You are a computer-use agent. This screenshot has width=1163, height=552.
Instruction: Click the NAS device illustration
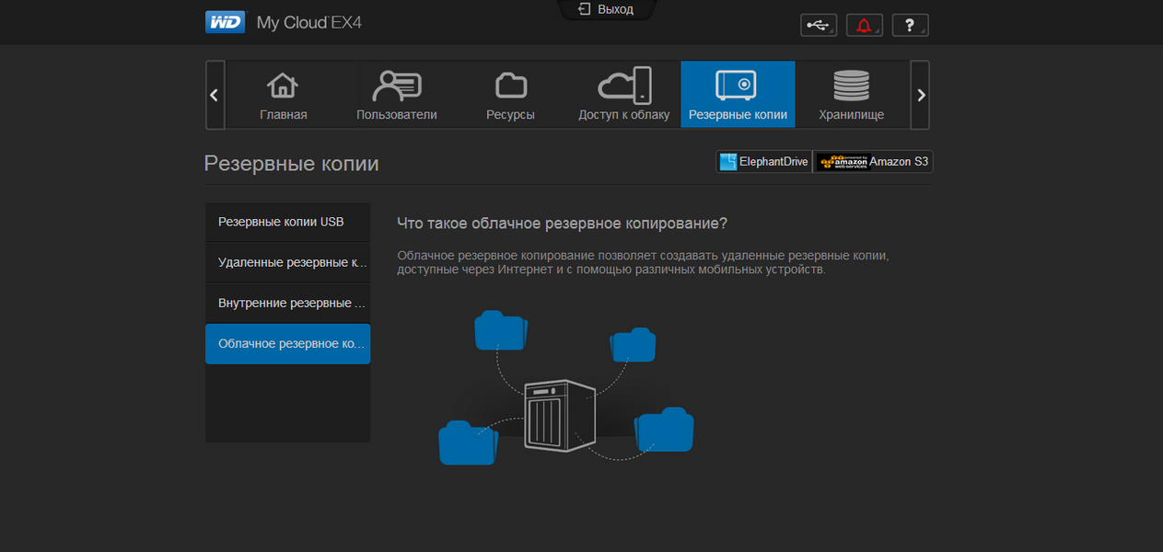(x=559, y=414)
